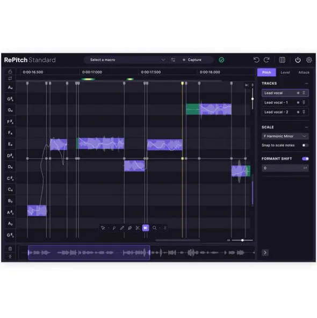317x318 pixels.
Task: Redo the last undone edit
Action: [266, 60]
